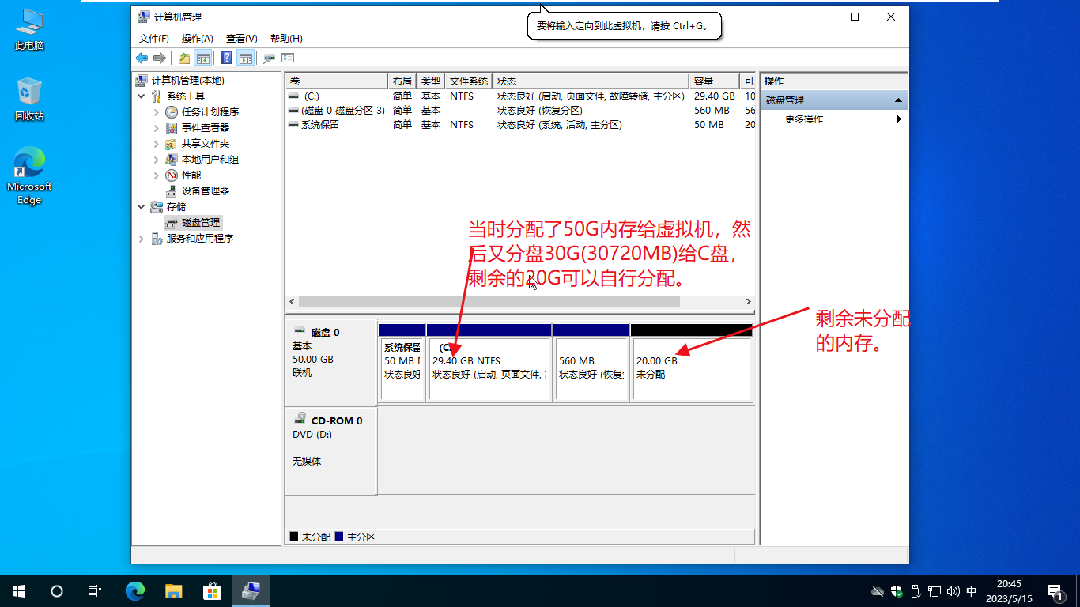The width and height of the screenshot is (1080, 607).
Task: Sort by the 文件系统 column header
Action: tap(470, 81)
